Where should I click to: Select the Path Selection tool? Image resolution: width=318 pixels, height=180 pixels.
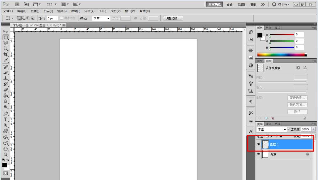coord(6,125)
